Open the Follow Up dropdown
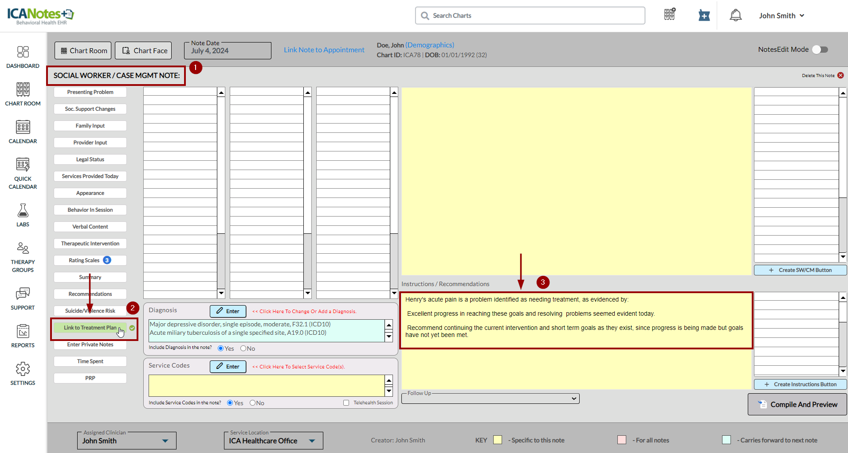The width and height of the screenshot is (848, 453). click(x=490, y=399)
